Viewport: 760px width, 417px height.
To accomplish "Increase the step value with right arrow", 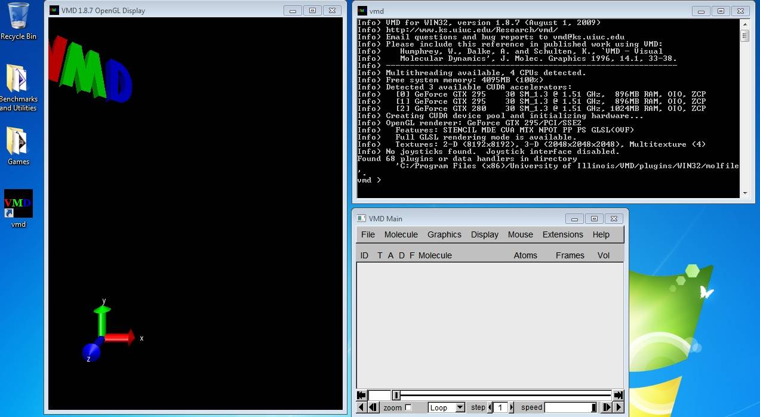I will (511, 407).
